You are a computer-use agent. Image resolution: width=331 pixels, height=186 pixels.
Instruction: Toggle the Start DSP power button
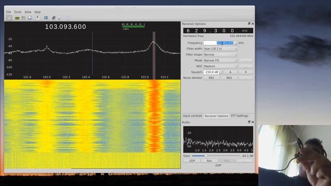[9, 18]
